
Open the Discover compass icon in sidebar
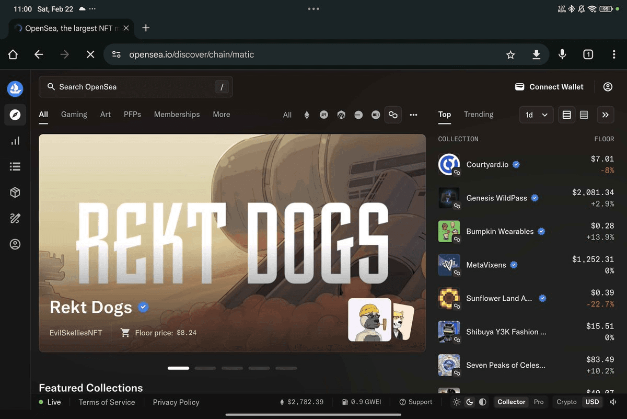pyautogui.click(x=15, y=115)
